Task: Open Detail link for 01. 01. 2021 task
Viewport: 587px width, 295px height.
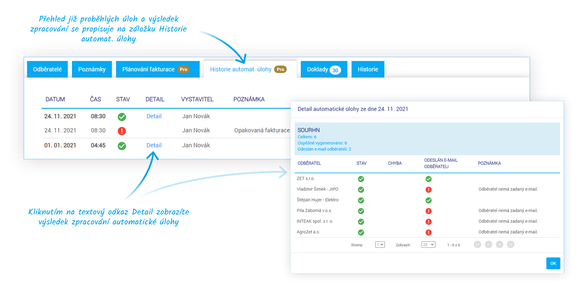Action: pos(154,145)
